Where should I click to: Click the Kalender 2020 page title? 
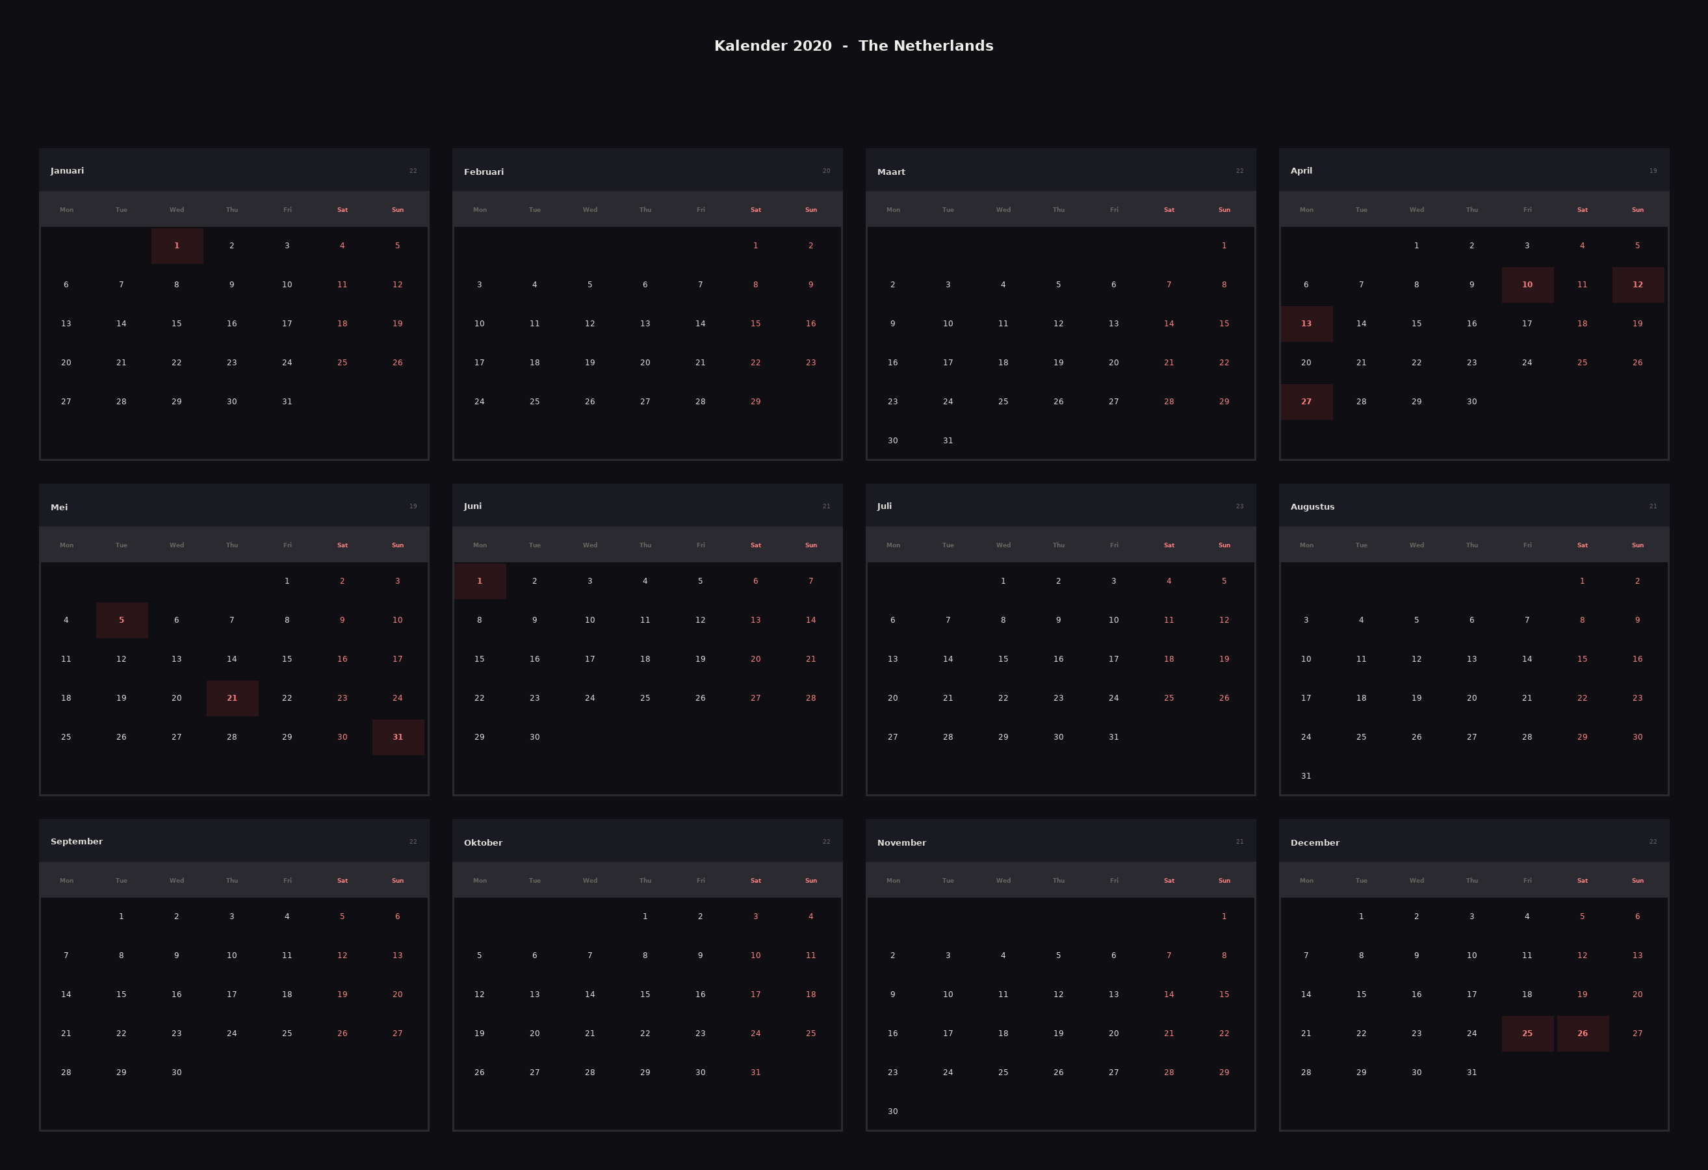tap(853, 45)
